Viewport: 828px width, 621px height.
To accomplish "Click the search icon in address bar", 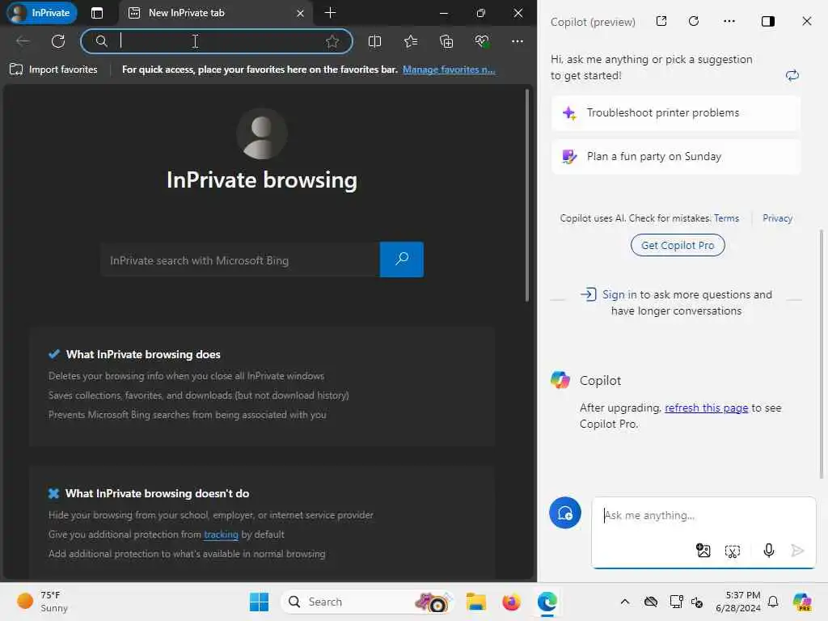I will (x=101, y=41).
